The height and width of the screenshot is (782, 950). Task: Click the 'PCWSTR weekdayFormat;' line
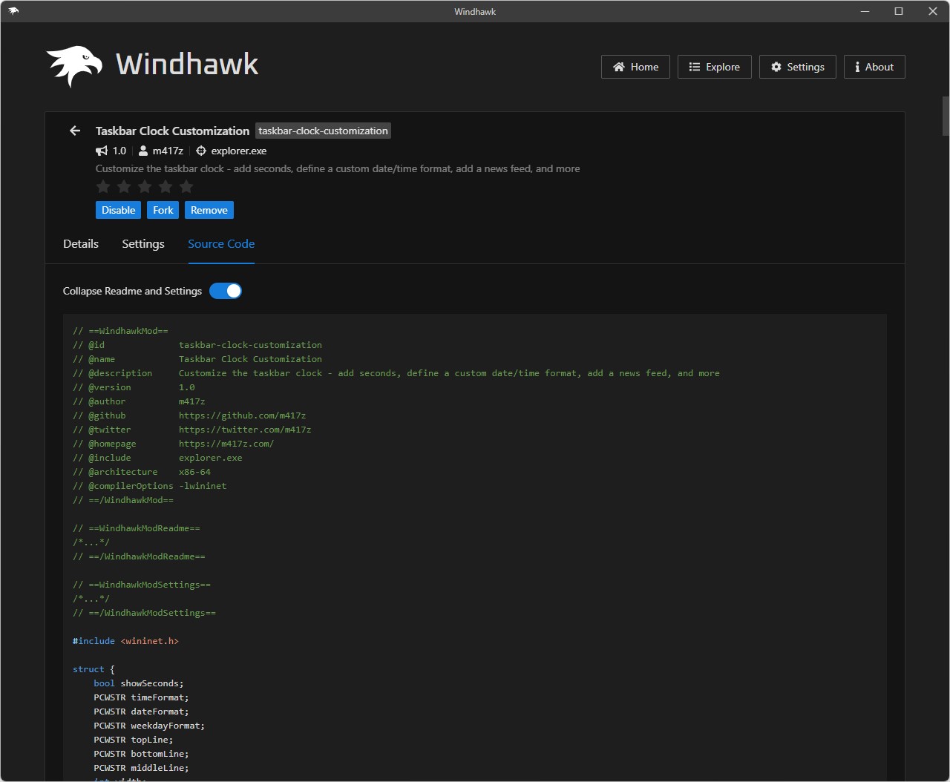[x=149, y=726]
